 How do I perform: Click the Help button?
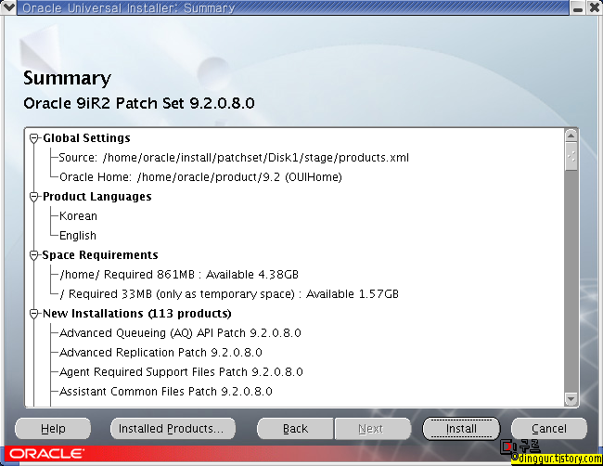tap(53, 429)
